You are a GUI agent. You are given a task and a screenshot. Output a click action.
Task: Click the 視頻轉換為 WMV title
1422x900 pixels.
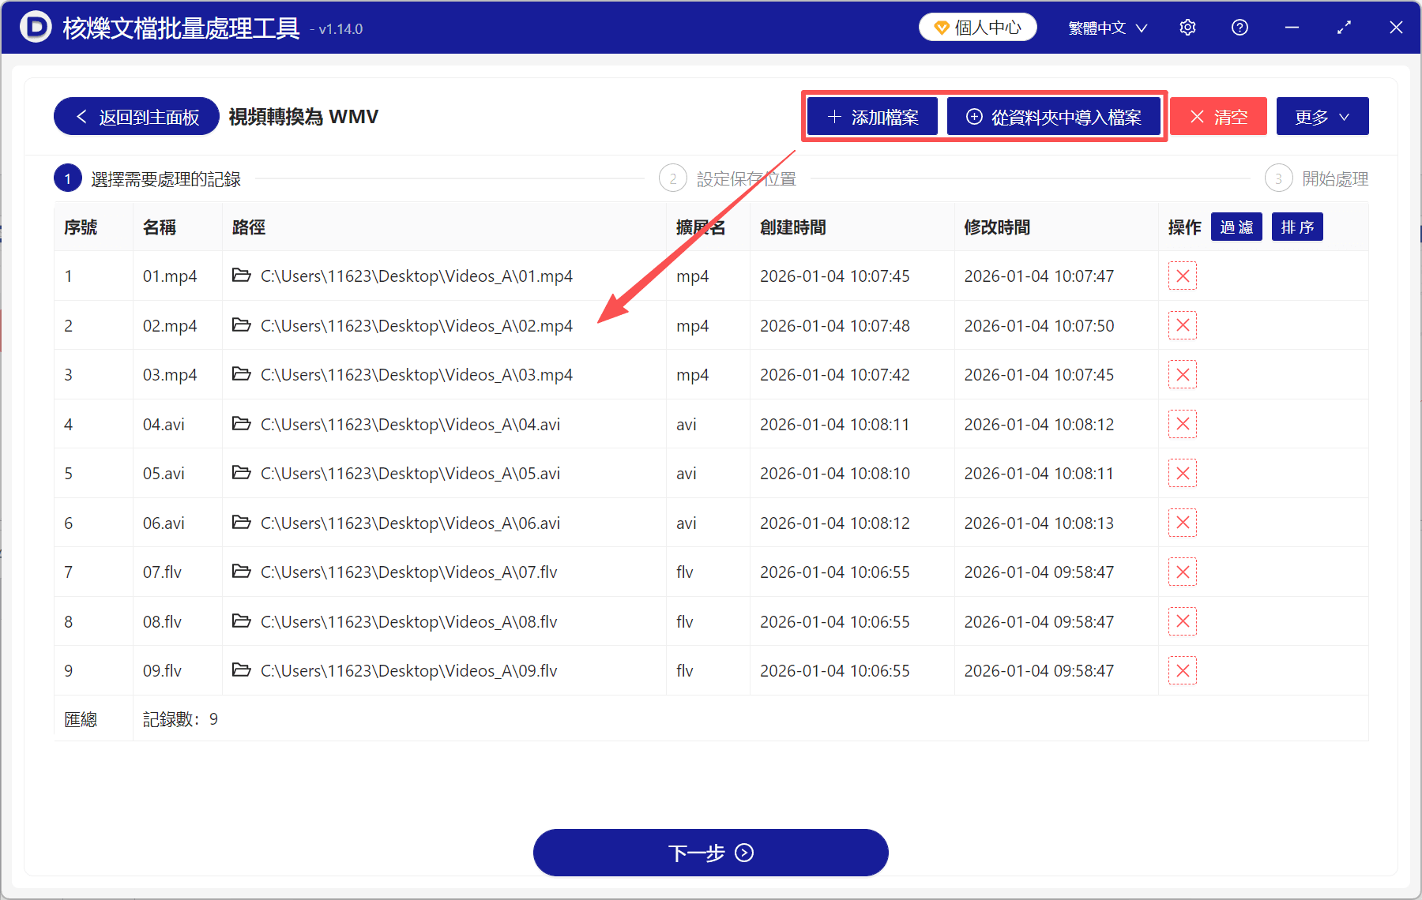[304, 117]
